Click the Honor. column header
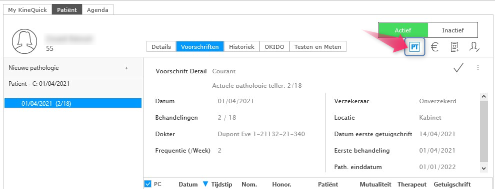Screen dimensions: 495x189 pyautogui.click(x=281, y=185)
